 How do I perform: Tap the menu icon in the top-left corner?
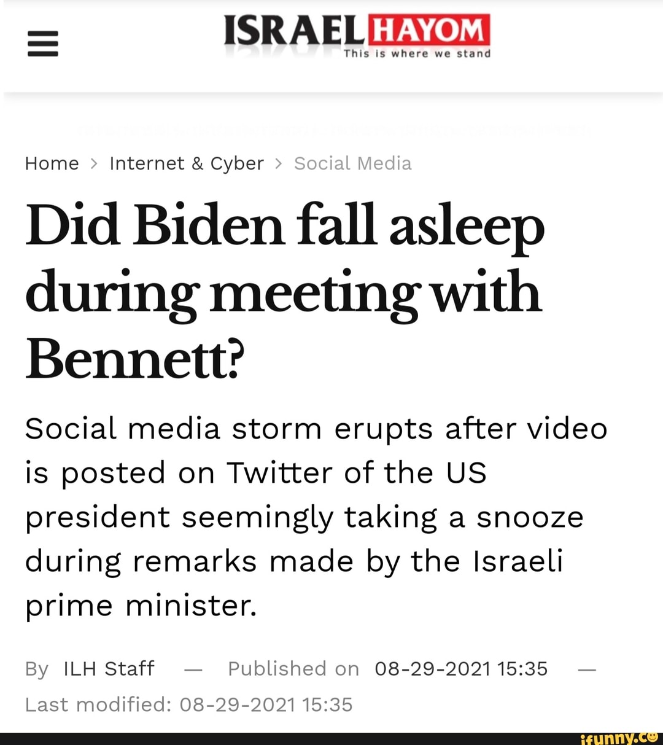click(42, 43)
